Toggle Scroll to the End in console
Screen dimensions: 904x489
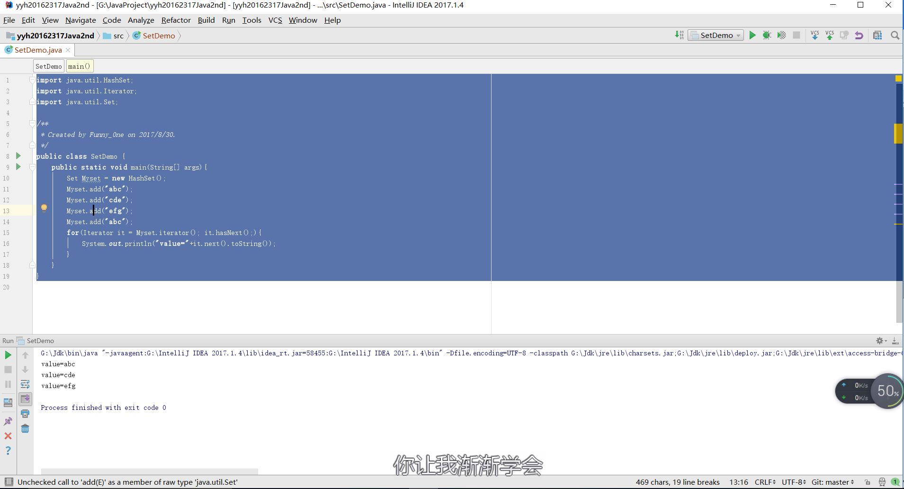click(x=25, y=399)
